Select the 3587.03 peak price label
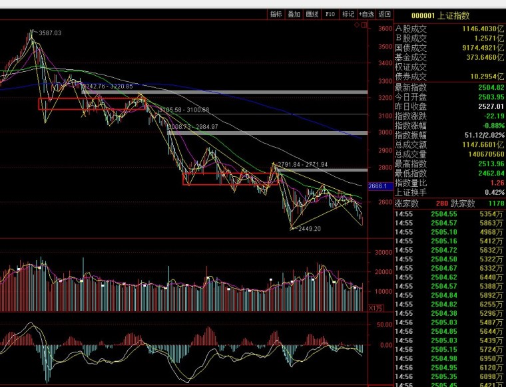506x387 pixels. pos(50,33)
